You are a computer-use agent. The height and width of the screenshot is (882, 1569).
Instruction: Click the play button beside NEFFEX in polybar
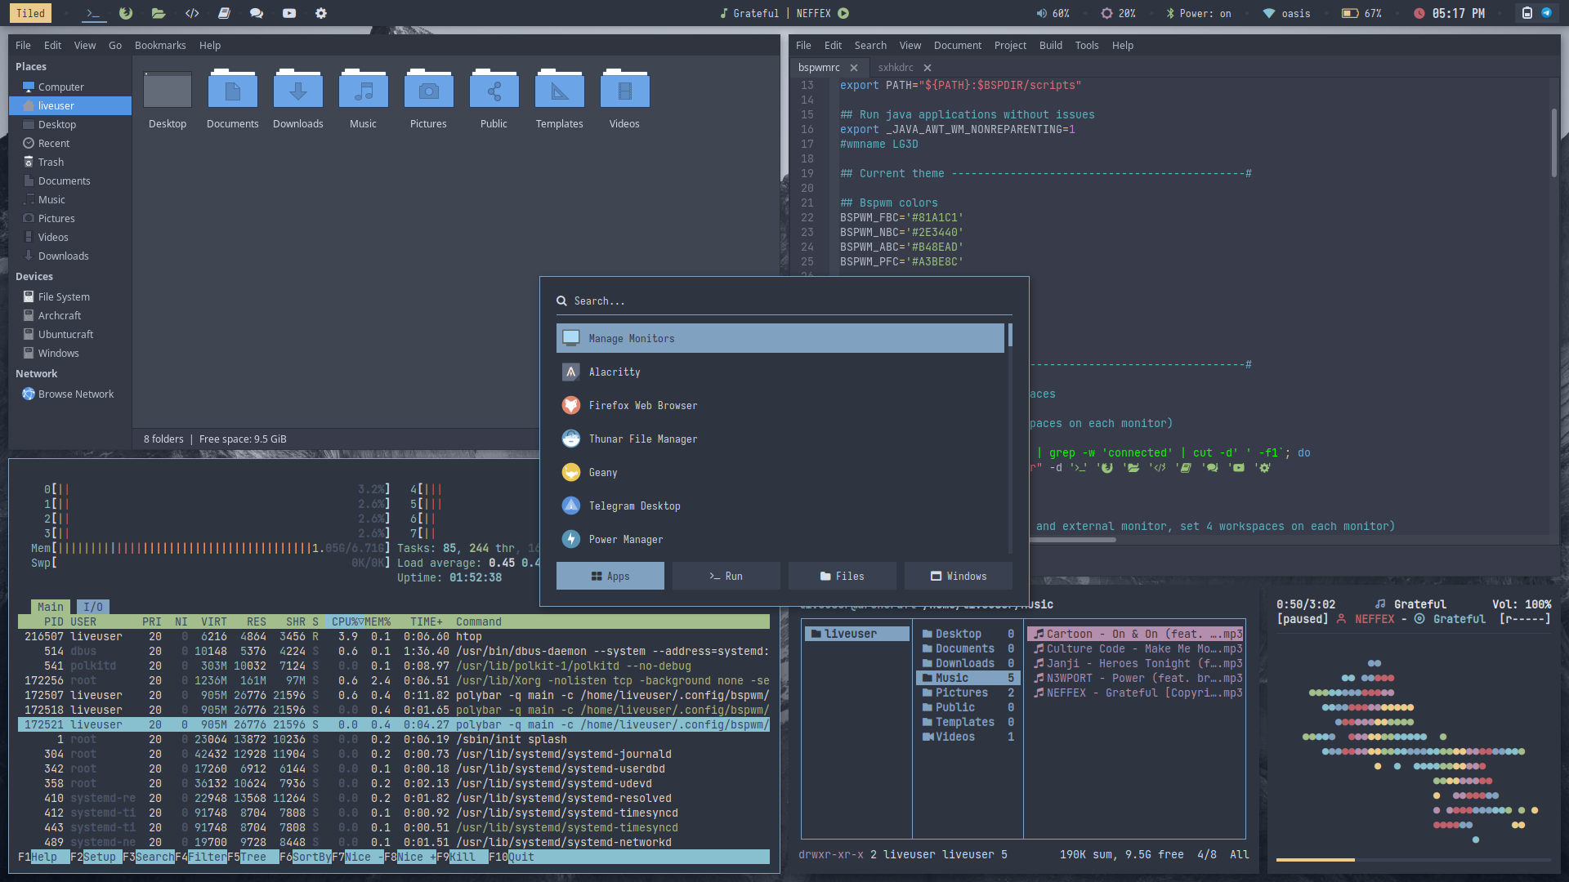click(843, 13)
